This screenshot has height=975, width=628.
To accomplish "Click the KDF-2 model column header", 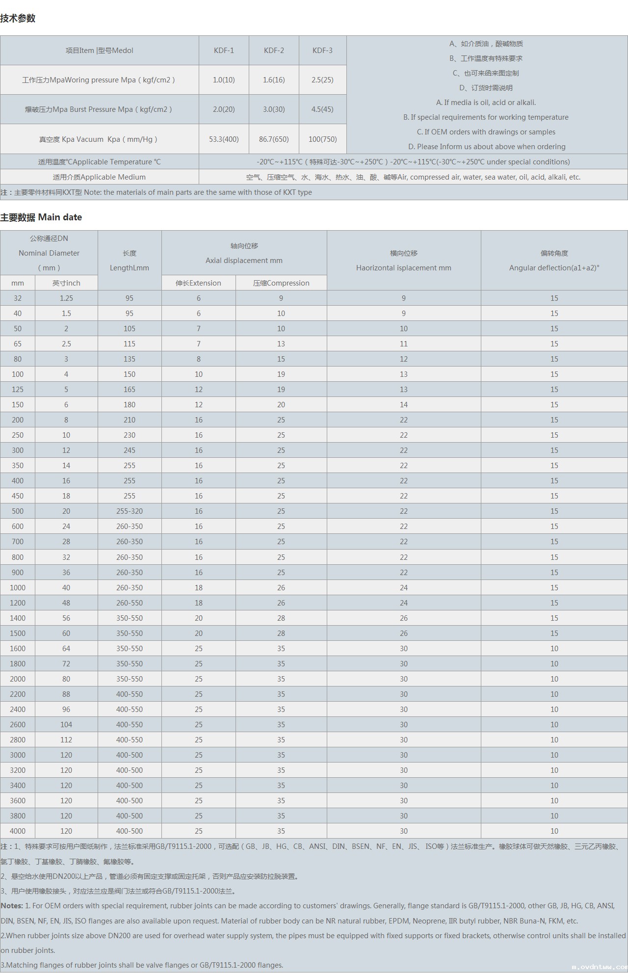I will pos(274,51).
